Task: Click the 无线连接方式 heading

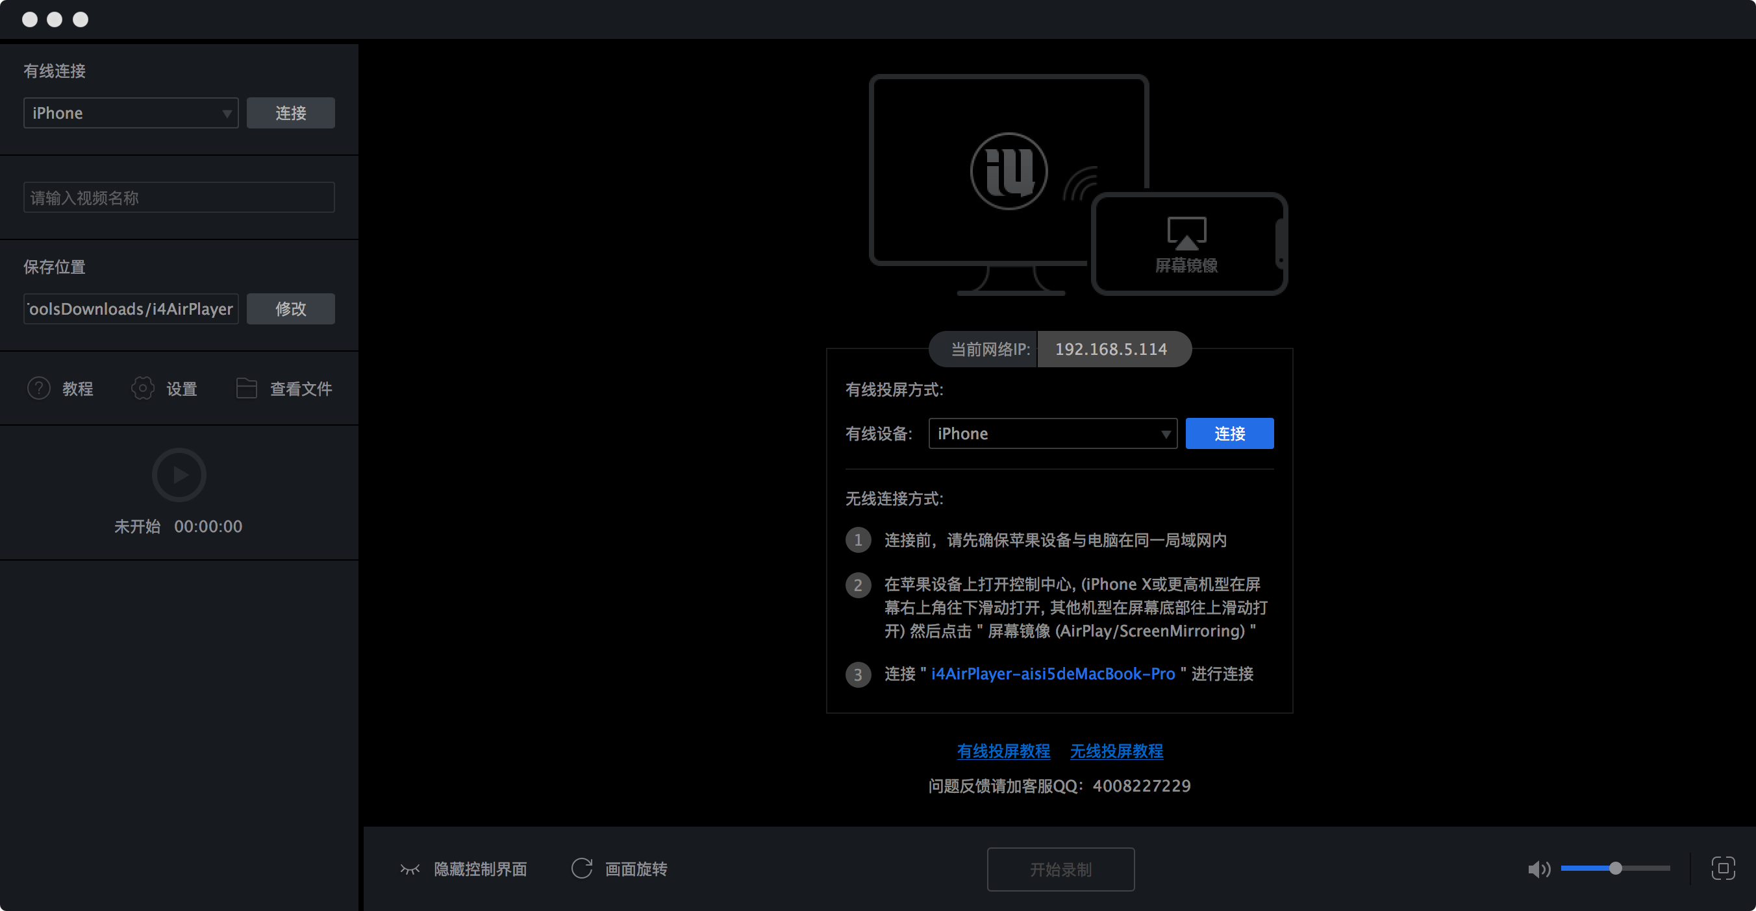Action: pyautogui.click(x=894, y=498)
